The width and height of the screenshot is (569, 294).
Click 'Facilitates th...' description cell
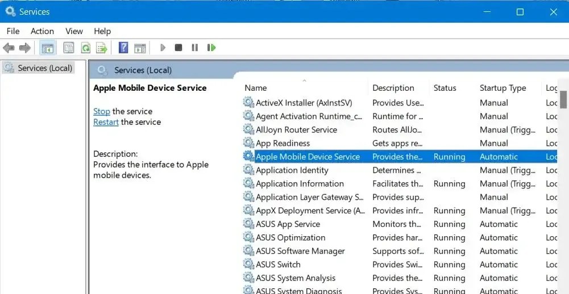click(398, 183)
